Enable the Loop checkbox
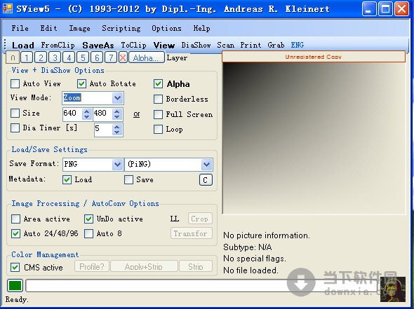The image size is (414, 309). 158,129
